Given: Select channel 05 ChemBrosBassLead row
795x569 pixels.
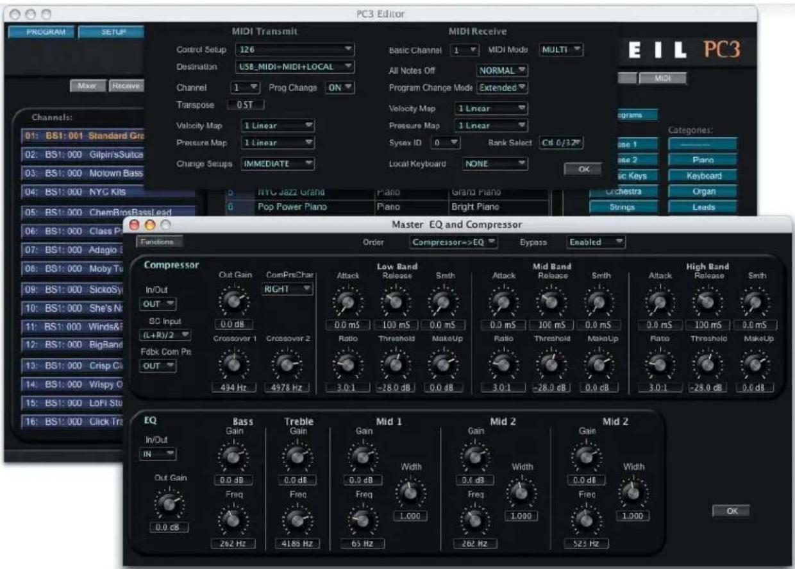Looking at the screenshot, I should pyautogui.click(x=108, y=212).
